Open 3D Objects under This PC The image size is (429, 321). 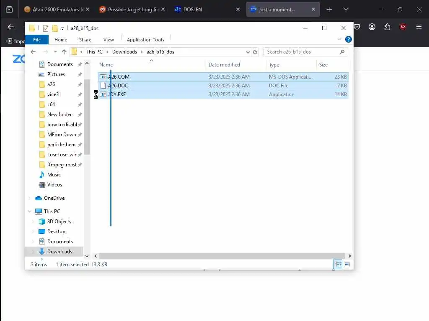click(x=59, y=222)
